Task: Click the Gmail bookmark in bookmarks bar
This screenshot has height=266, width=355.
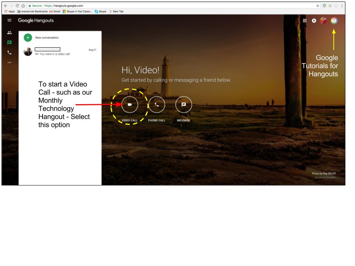Action: 55,11
